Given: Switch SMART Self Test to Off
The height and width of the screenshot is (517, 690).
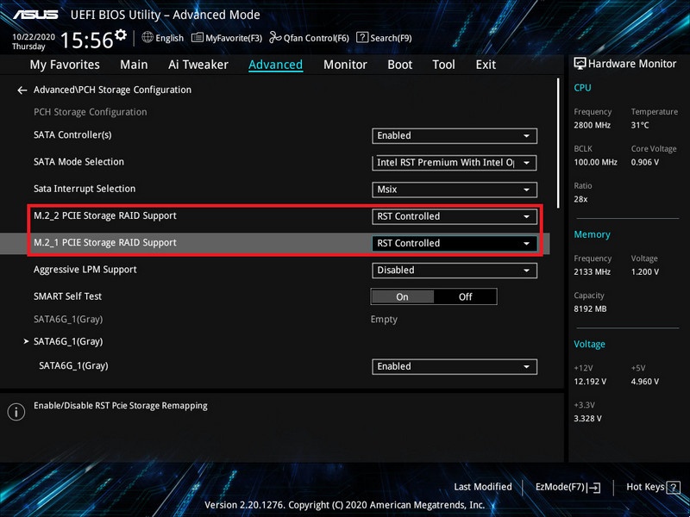Looking at the screenshot, I should (465, 296).
